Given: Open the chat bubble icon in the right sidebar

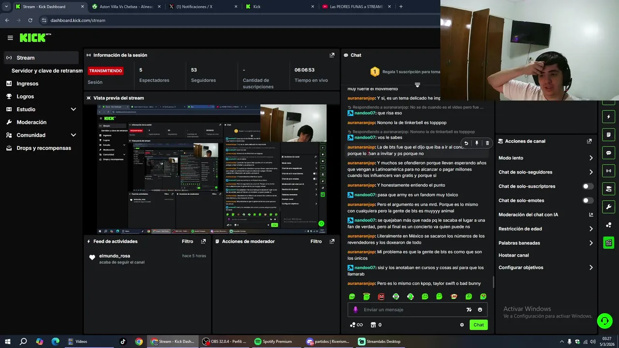Looking at the screenshot, I should tap(608, 153).
